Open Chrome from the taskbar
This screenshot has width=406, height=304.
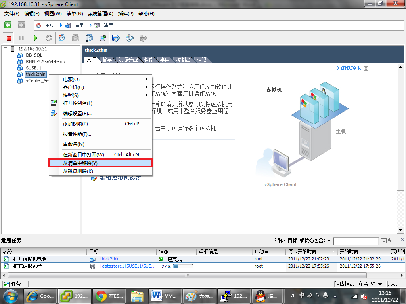pos(109,296)
